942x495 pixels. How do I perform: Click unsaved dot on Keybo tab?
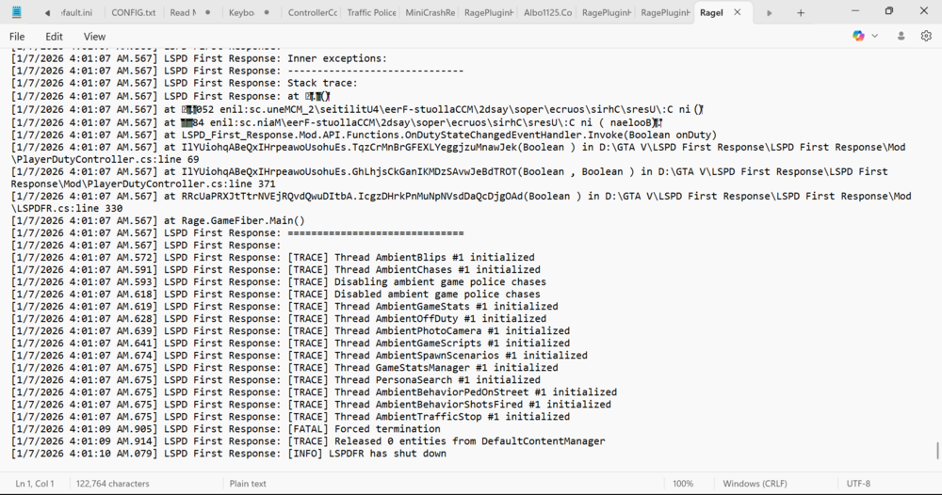(267, 12)
